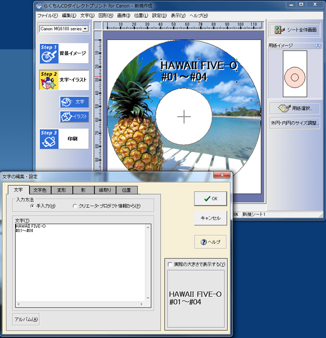Open the 設定 menu
This screenshot has width=326, height=338.
(159, 16)
